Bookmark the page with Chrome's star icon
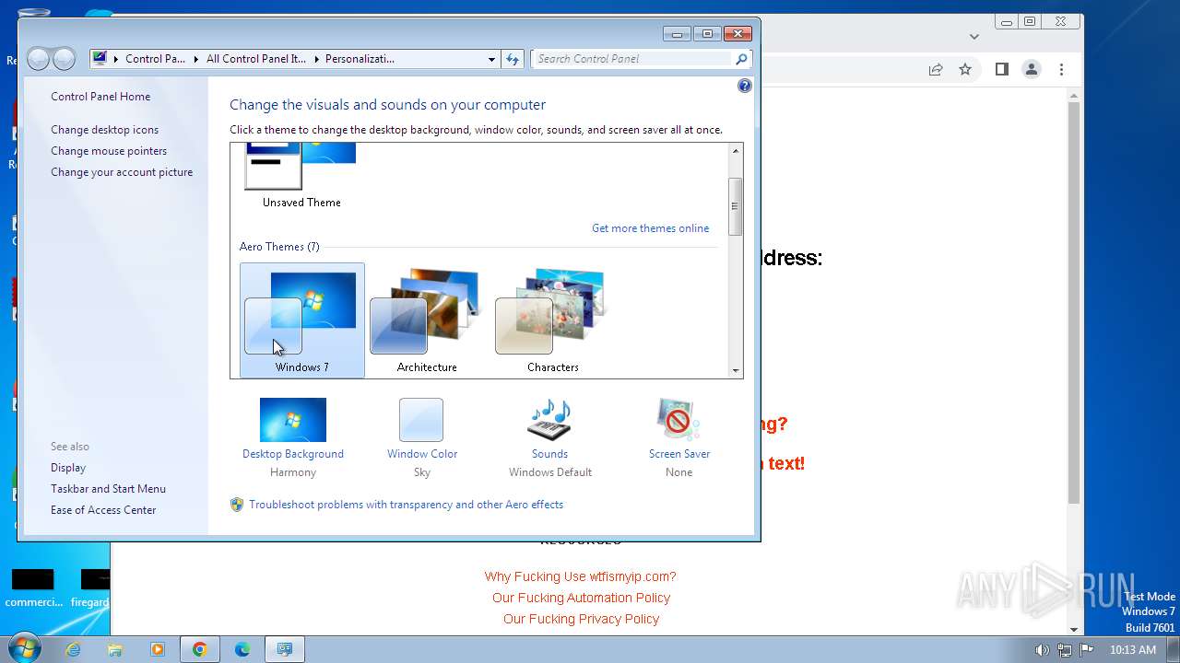The width and height of the screenshot is (1180, 663). 965,69
